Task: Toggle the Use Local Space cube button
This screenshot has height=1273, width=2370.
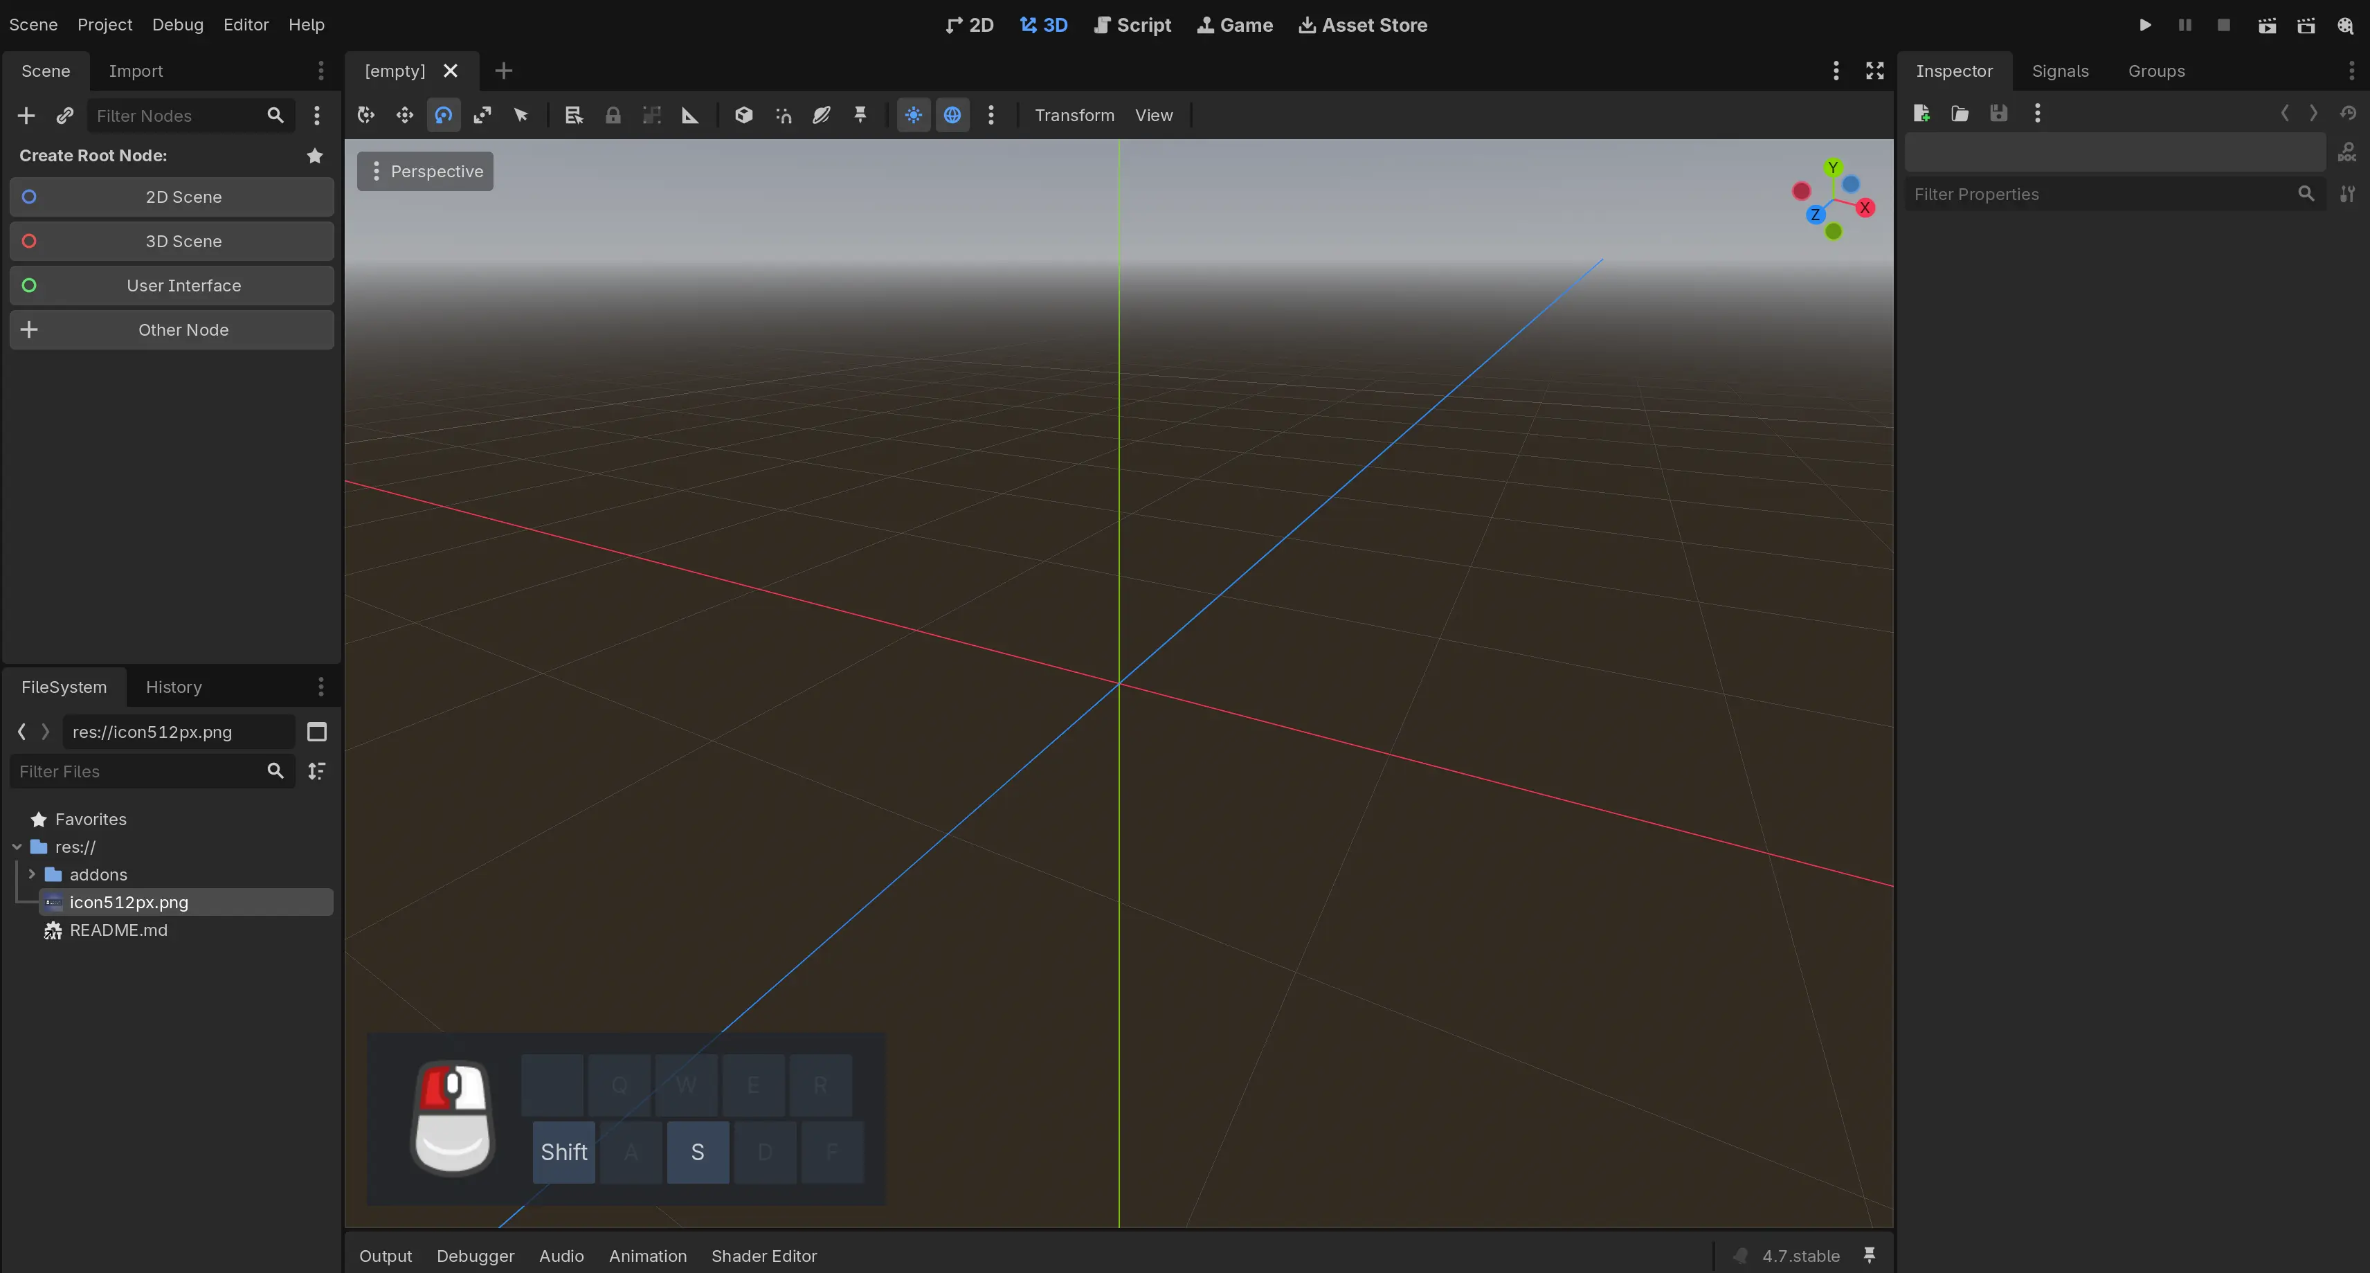Action: click(743, 115)
